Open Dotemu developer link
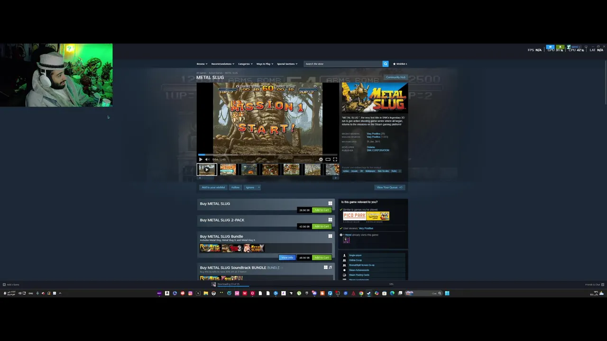Viewport: 607px width, 341px height. 370,147
